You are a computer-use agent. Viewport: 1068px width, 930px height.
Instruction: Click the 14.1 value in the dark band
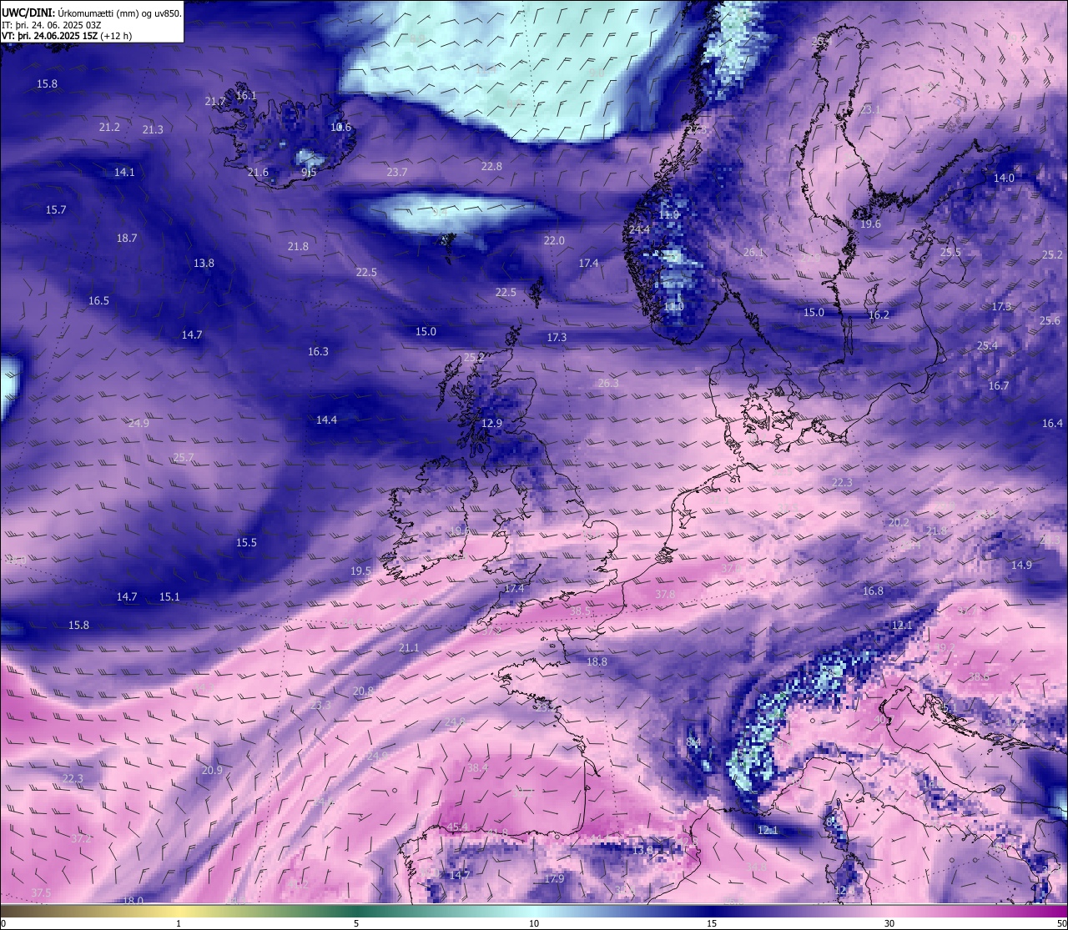pos(124,173)
